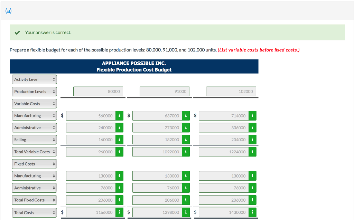Viewport: 354px width, 220px height.
Task: Click the 960000 total variable field
Action: 91,152
